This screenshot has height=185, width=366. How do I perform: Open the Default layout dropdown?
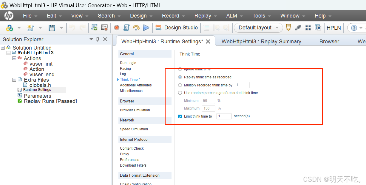(258, 28)
